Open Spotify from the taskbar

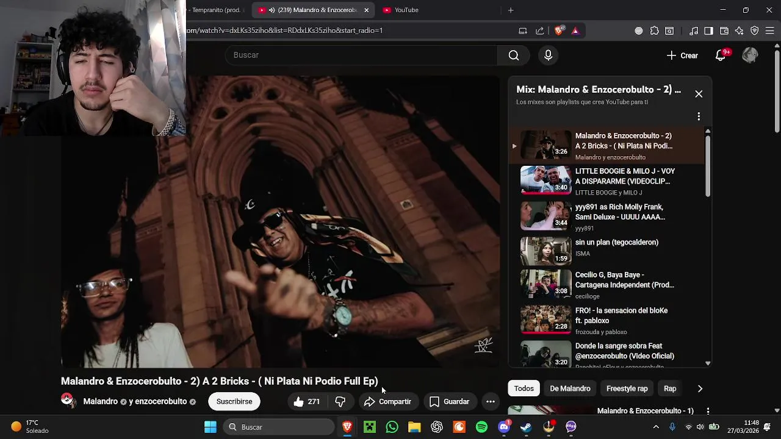[481, 427]
